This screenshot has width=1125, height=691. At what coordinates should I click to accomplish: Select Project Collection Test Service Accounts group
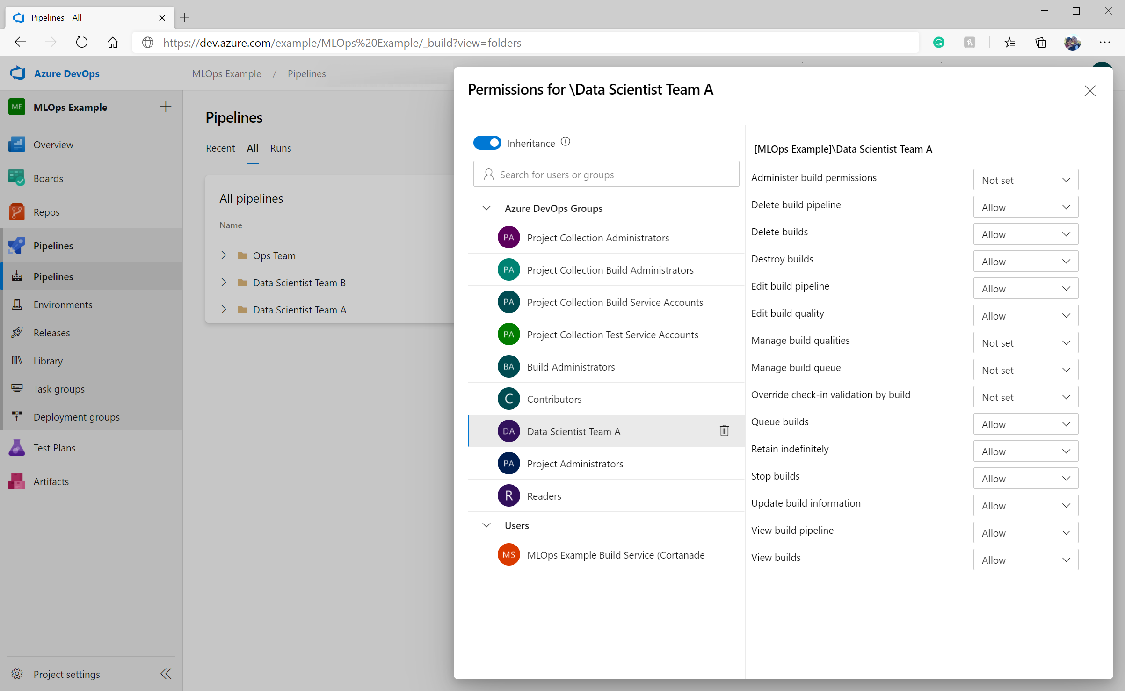606,335
